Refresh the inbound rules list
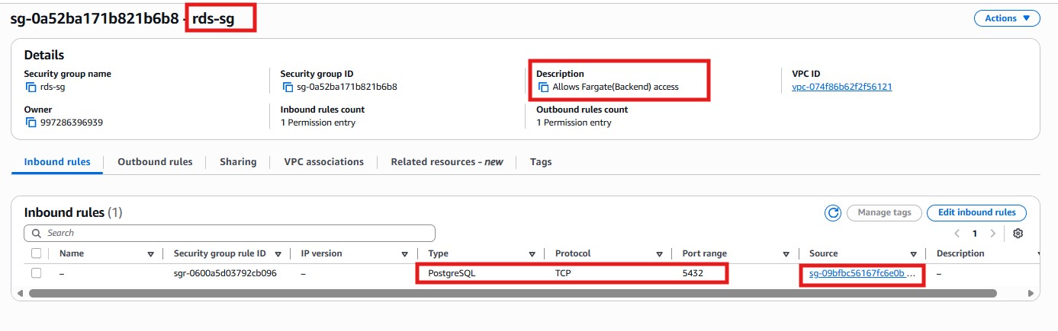Viewport: 1058px width, 331px height. 833,213
